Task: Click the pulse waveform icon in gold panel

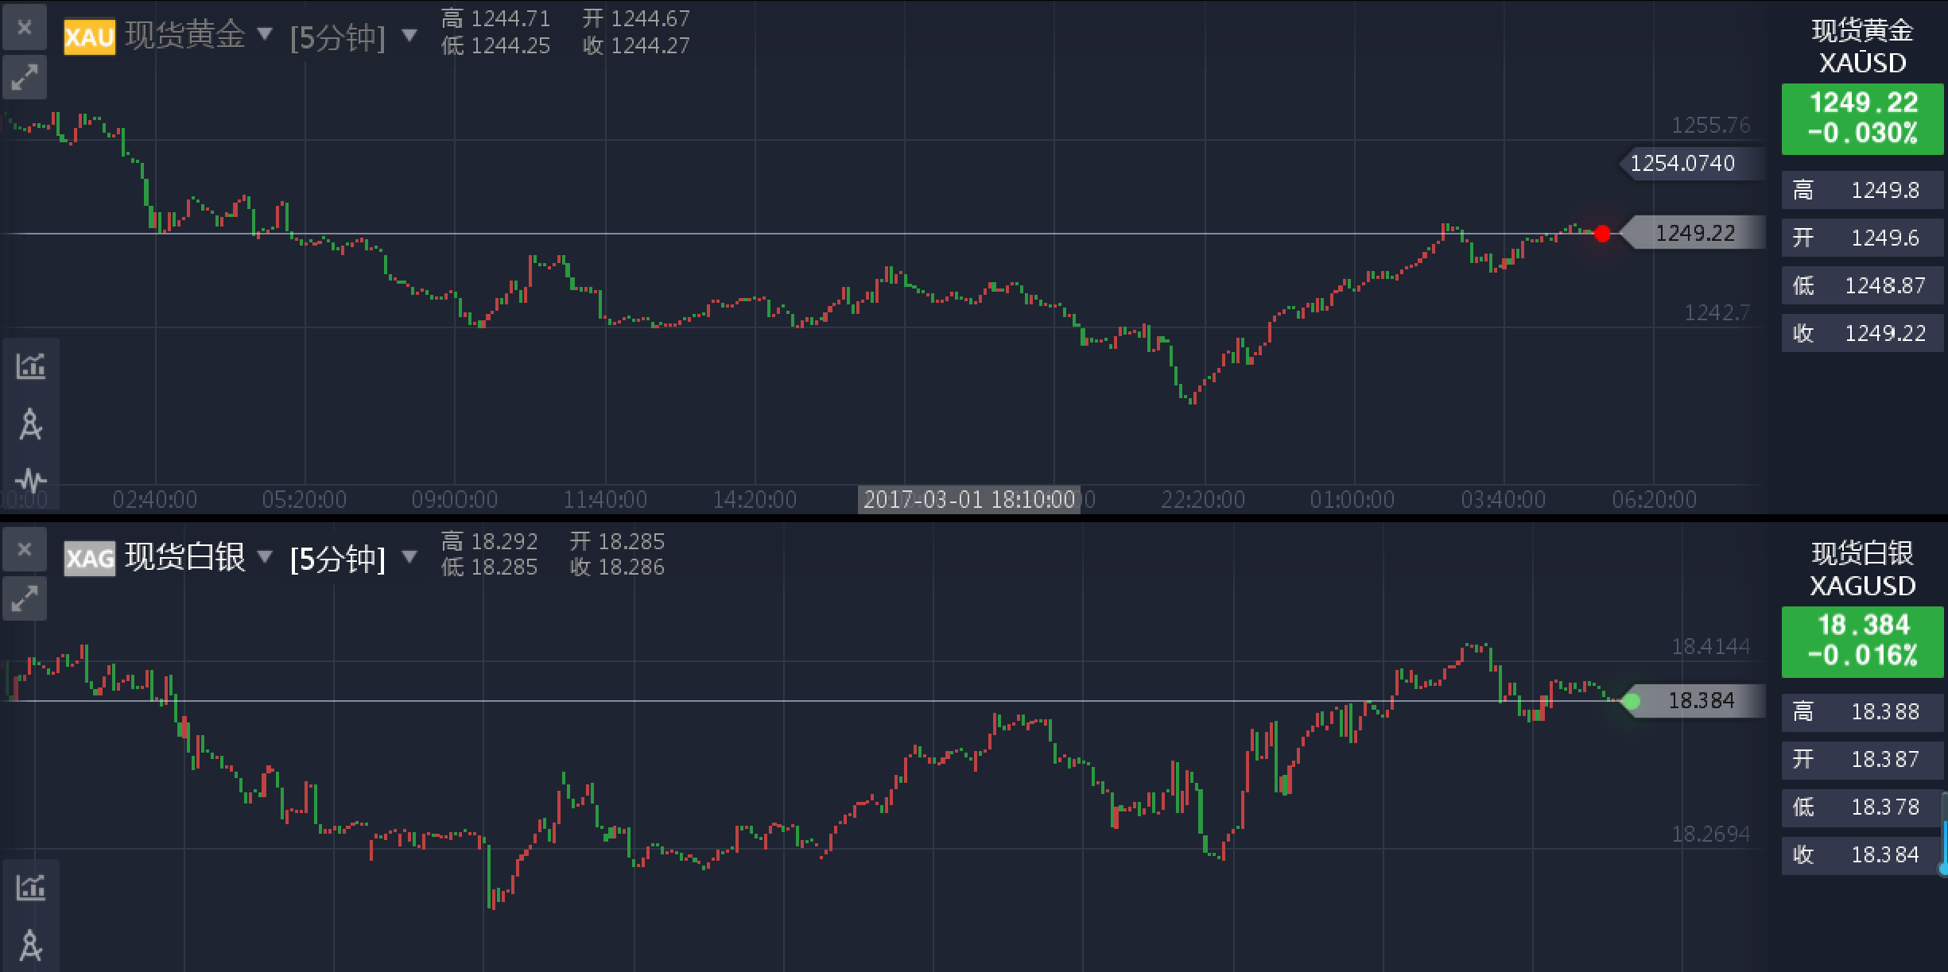Action: pyautogui.click(x=31, y=479)
